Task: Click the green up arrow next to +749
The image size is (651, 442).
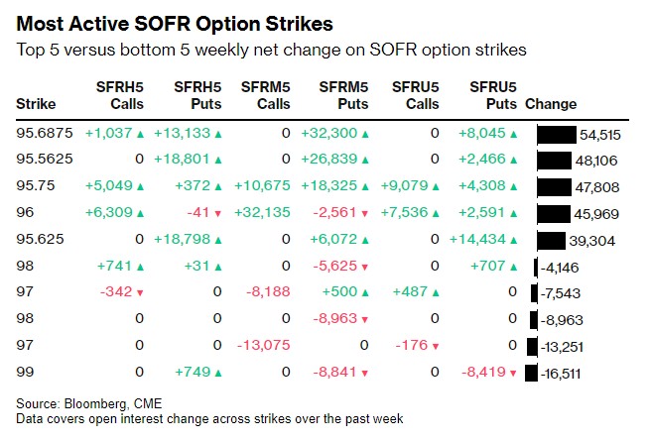Action: tap(218, 372)
